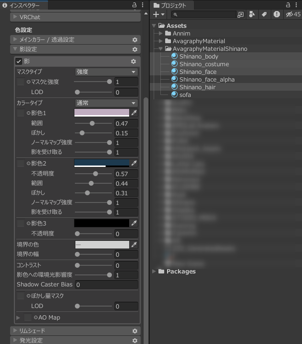Viewport: 302px width, 344px height.
Task: Click the Project search field
Action: (204, 15)
